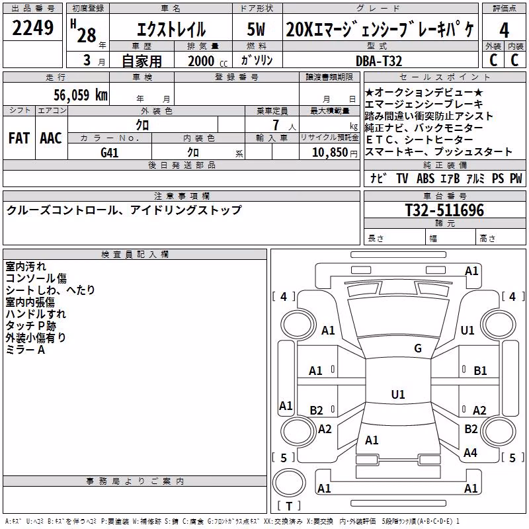
Task: Select displacement value 2000 cc
Action: (x=208, y=61)
